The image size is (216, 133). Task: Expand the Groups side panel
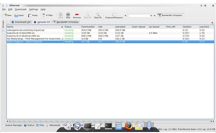3,24
